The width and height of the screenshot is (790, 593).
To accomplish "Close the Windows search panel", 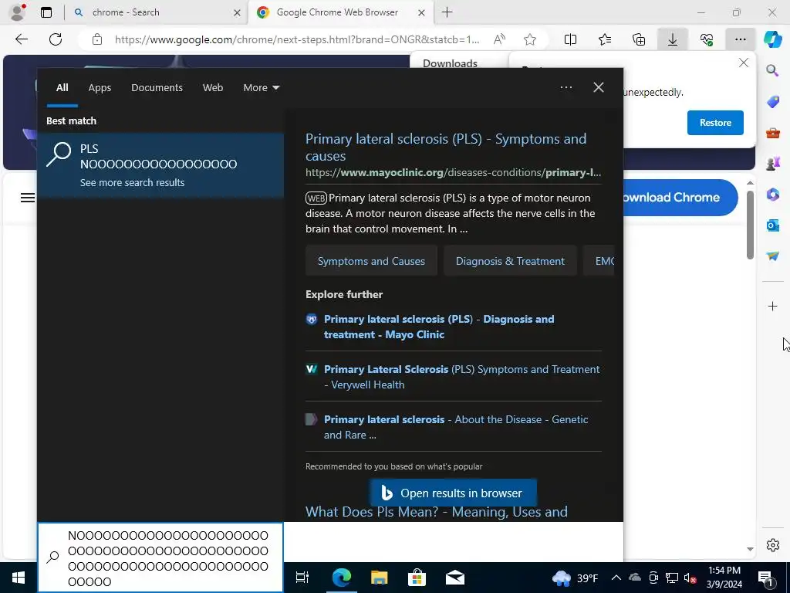I will (x=599, y=87).
